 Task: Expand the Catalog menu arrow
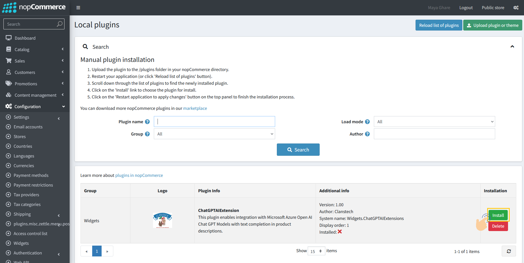[63, 49]
